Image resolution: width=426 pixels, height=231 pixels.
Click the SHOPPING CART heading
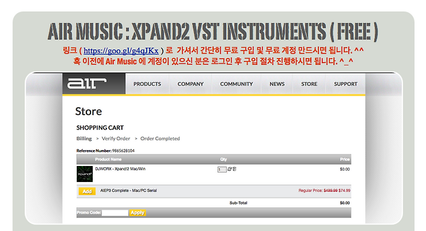[100, 128]
